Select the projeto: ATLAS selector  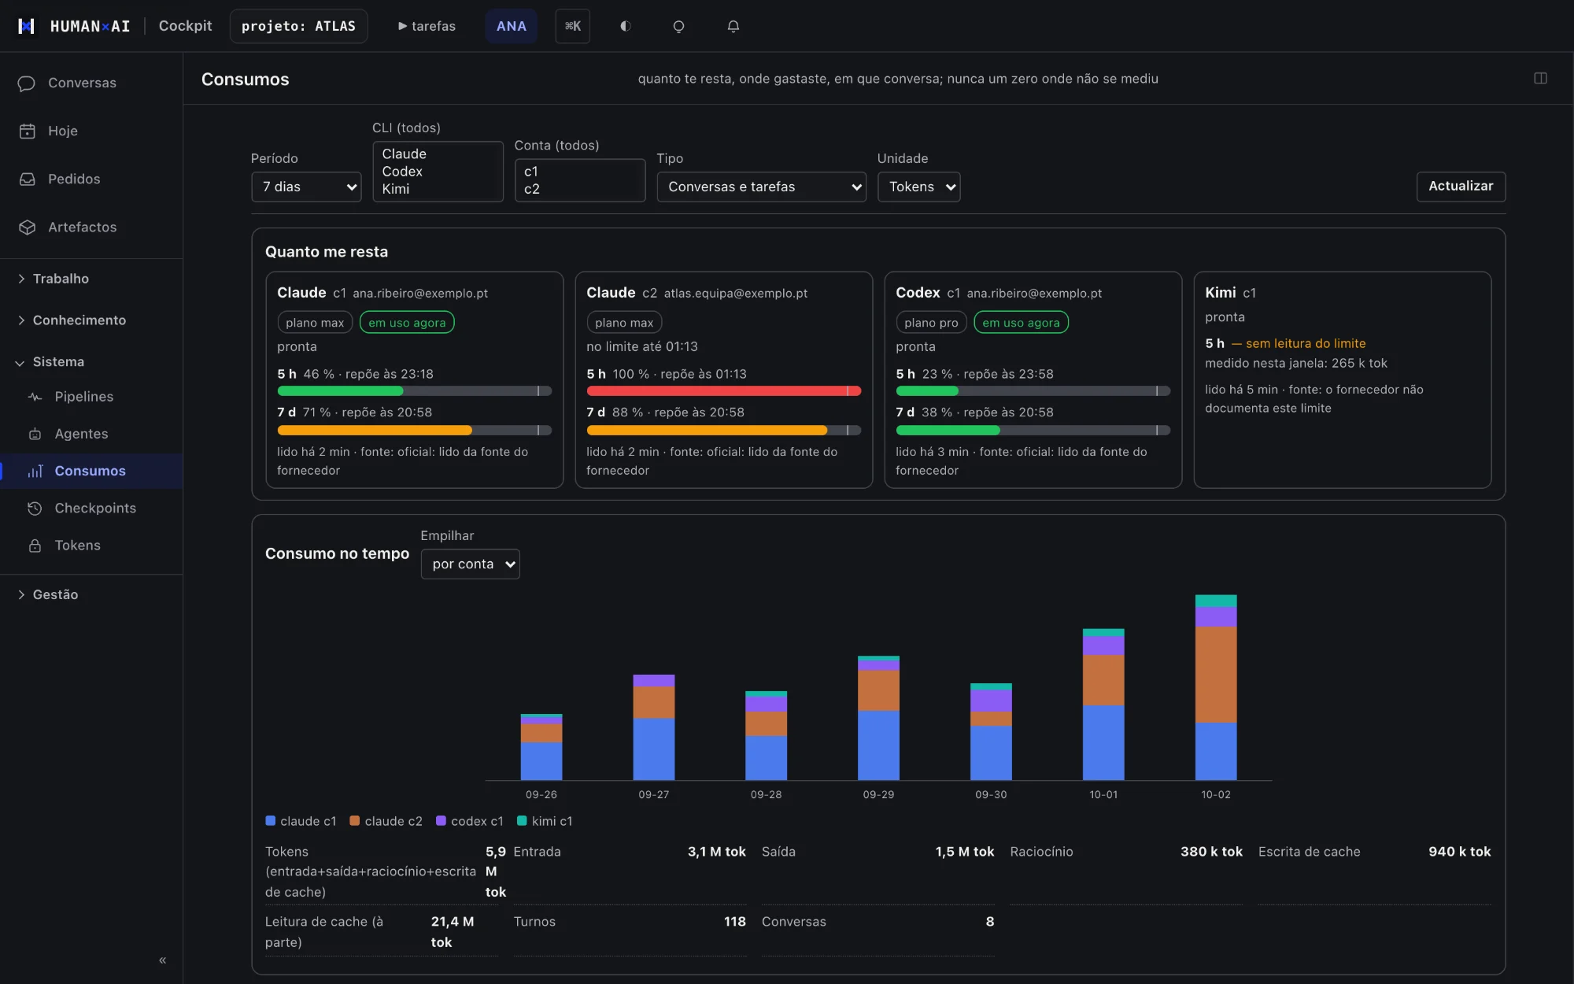tap(298, 26)
